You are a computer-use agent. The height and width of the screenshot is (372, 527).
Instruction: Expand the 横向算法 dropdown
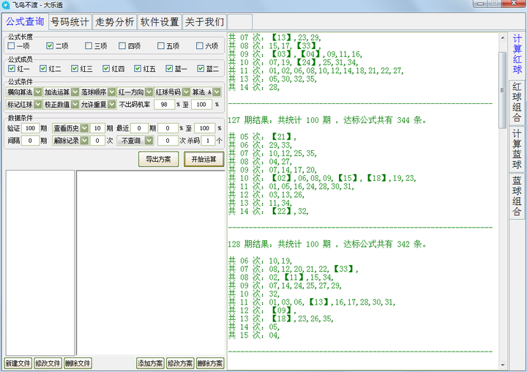37,92
